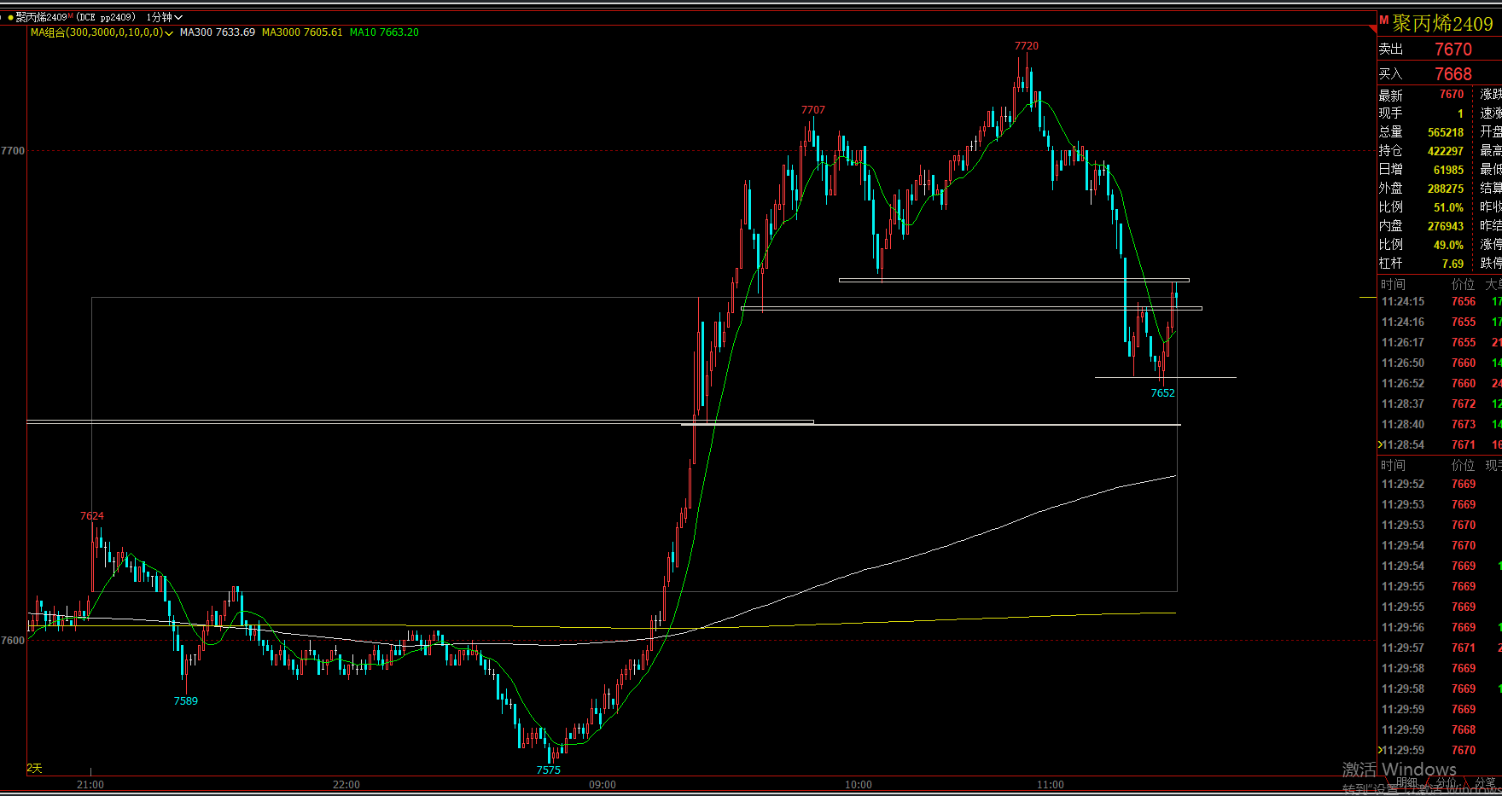1502x796 pixels.
Task: Click the 买入 price 7668
Action: pyautogui.click(x=1453, y=74)
